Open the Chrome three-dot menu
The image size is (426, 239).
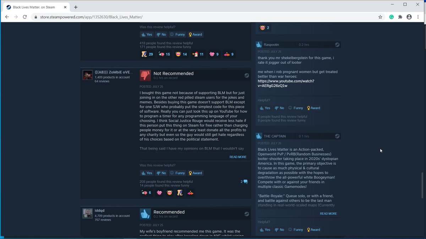tap(418, 17)
